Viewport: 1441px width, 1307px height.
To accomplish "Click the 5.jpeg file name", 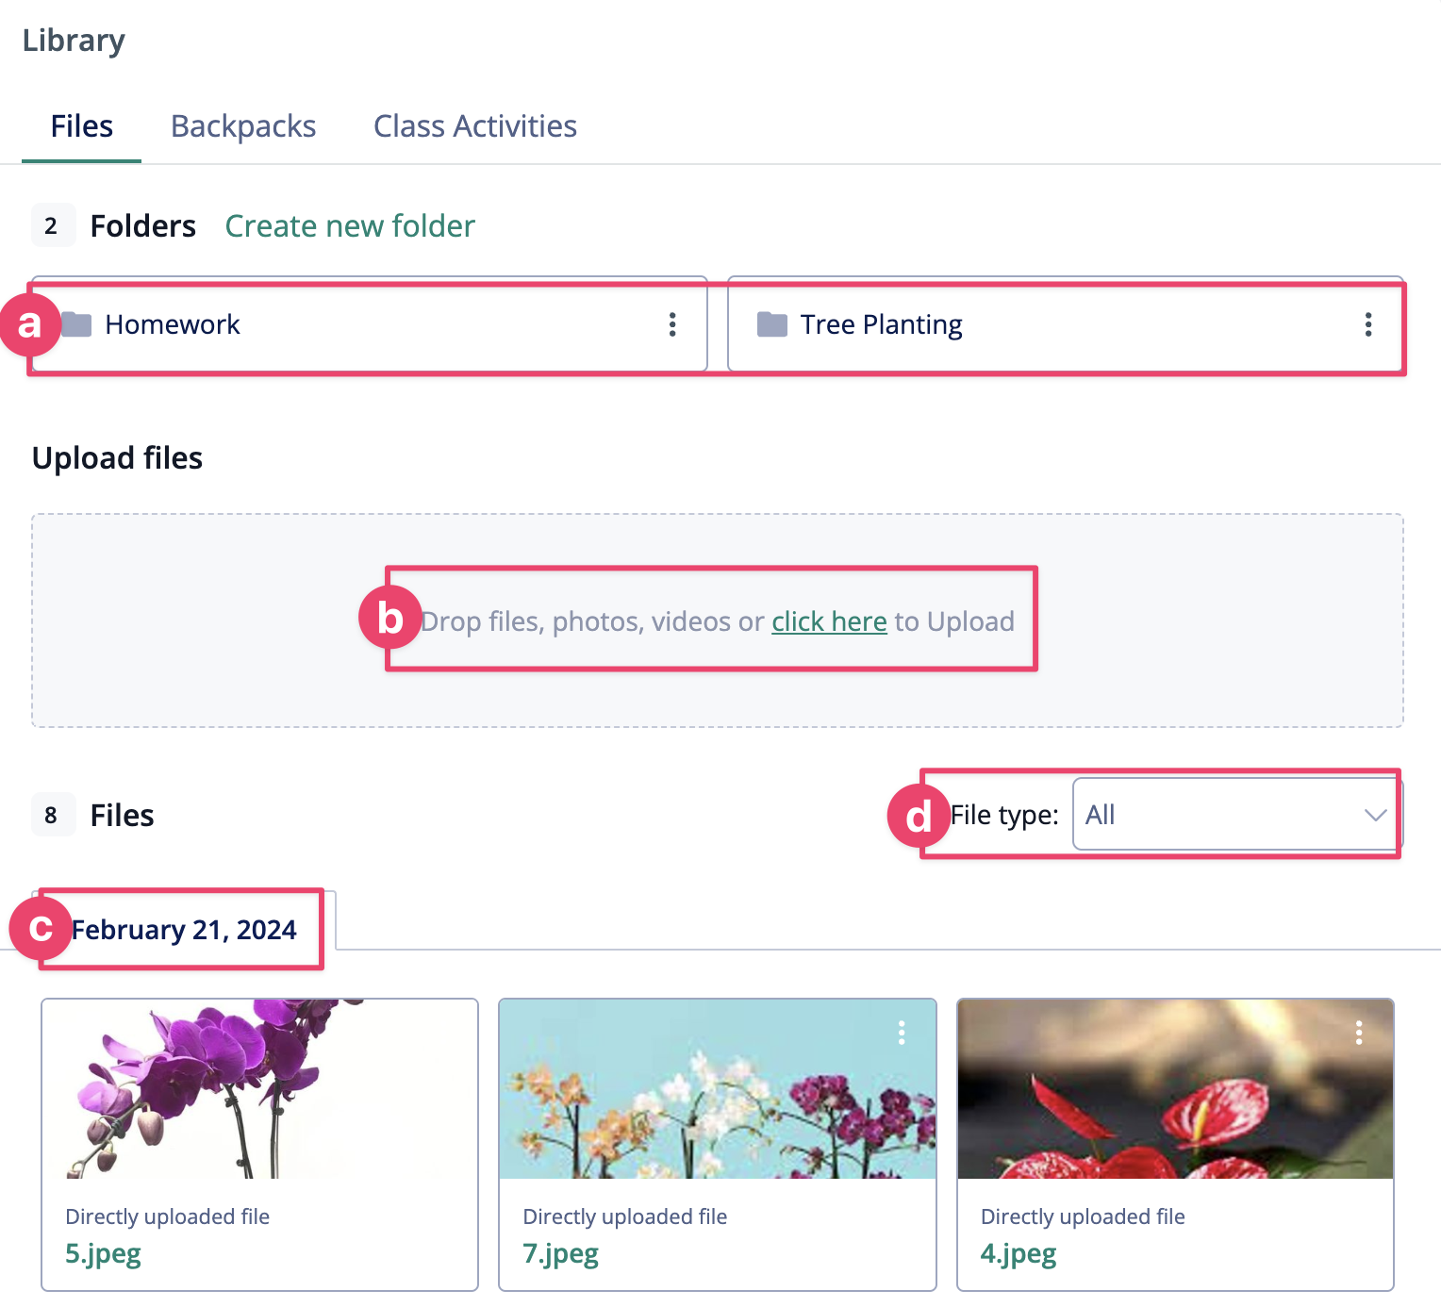I will point(103,1253).
